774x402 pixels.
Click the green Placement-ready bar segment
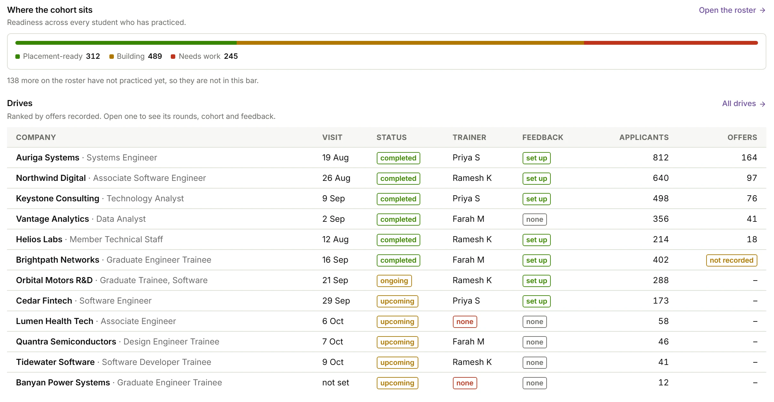click(126, 43)
